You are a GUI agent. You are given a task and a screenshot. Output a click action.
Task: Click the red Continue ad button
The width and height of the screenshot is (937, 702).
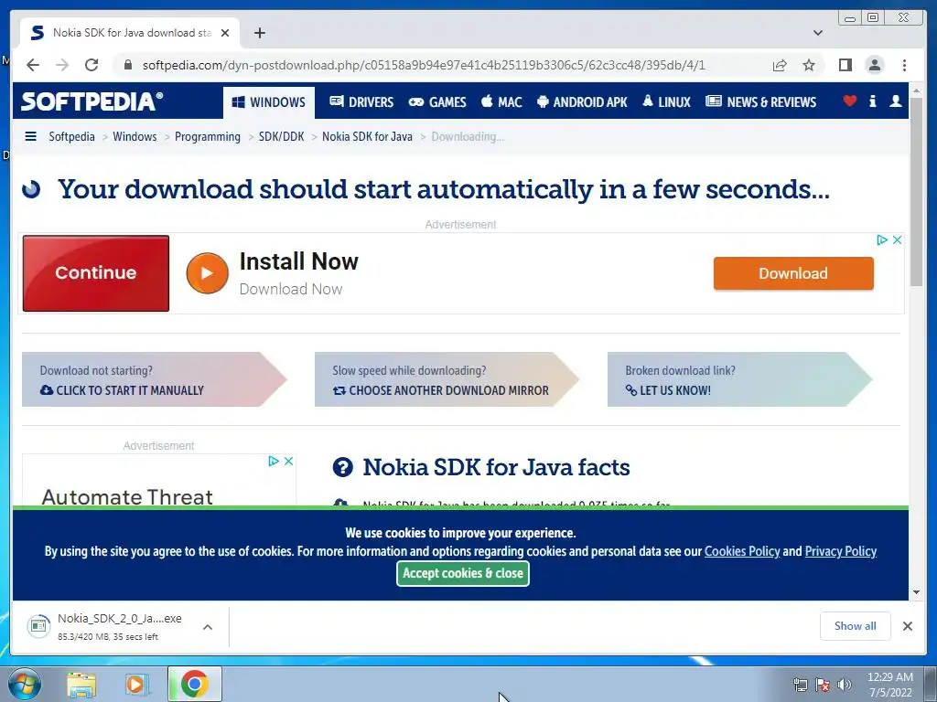pos(95,272)
